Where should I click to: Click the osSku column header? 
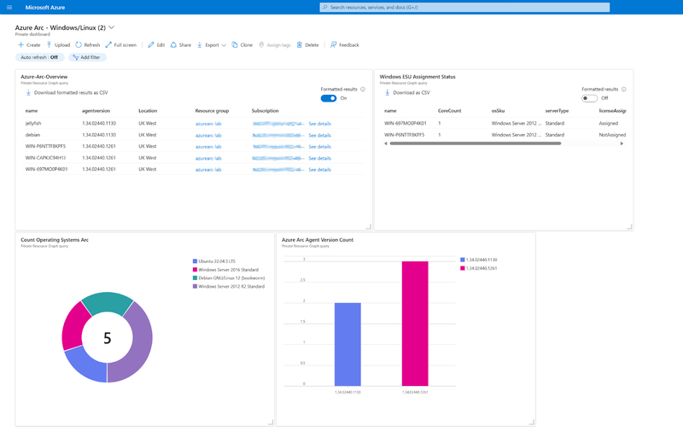(x=498, y=111)
